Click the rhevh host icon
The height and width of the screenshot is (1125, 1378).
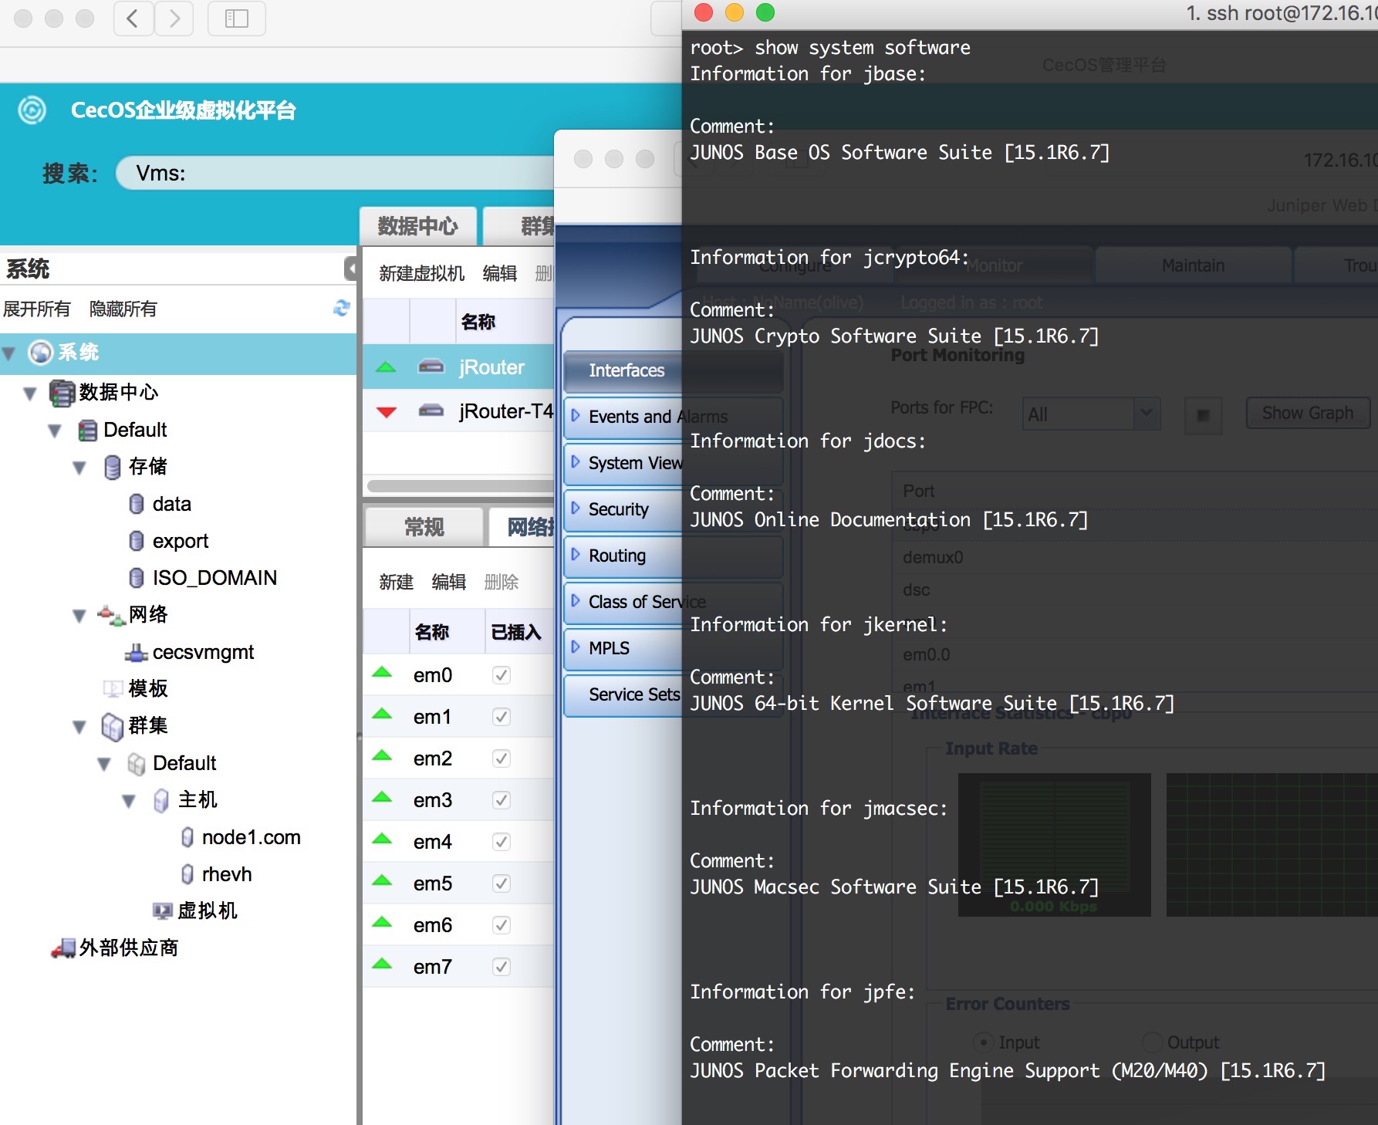coord(187,874)
